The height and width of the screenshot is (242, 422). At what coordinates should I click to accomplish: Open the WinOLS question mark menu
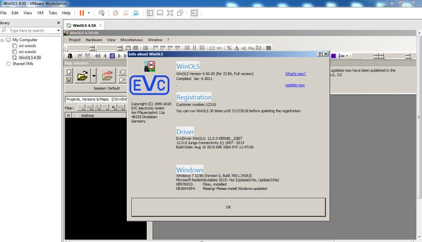point(168,39)
